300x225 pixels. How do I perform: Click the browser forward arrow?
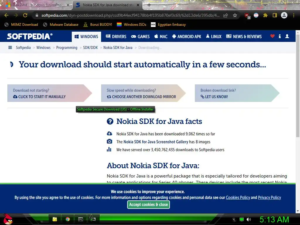pos(16,15)
